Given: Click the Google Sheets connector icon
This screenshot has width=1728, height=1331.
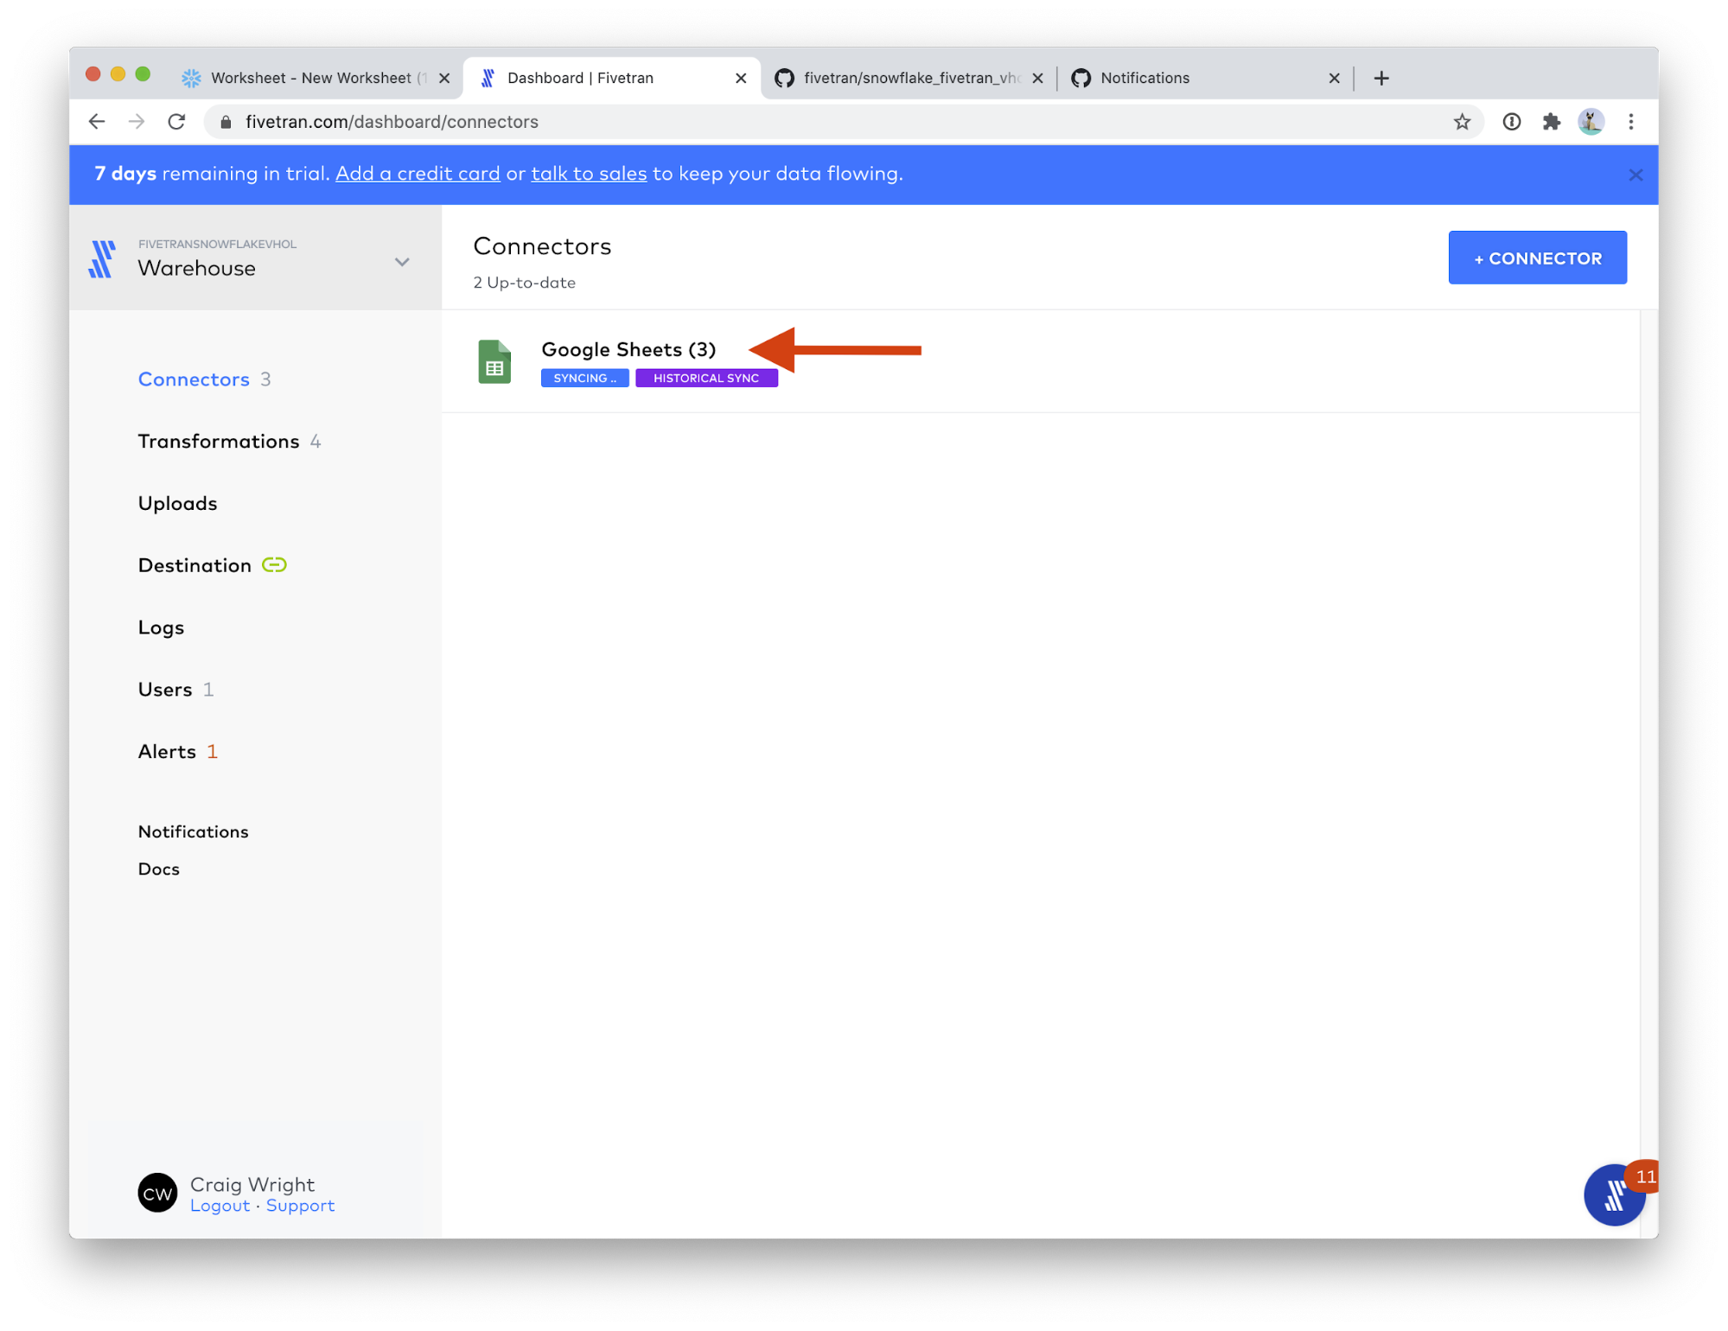Looking at the screenshot, I should point(494,362).
